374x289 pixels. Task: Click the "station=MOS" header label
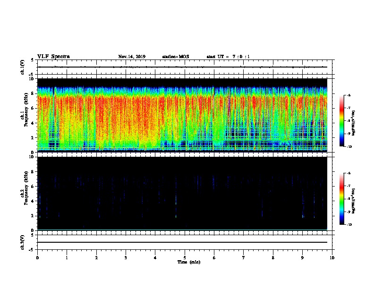tap(176, 57)
